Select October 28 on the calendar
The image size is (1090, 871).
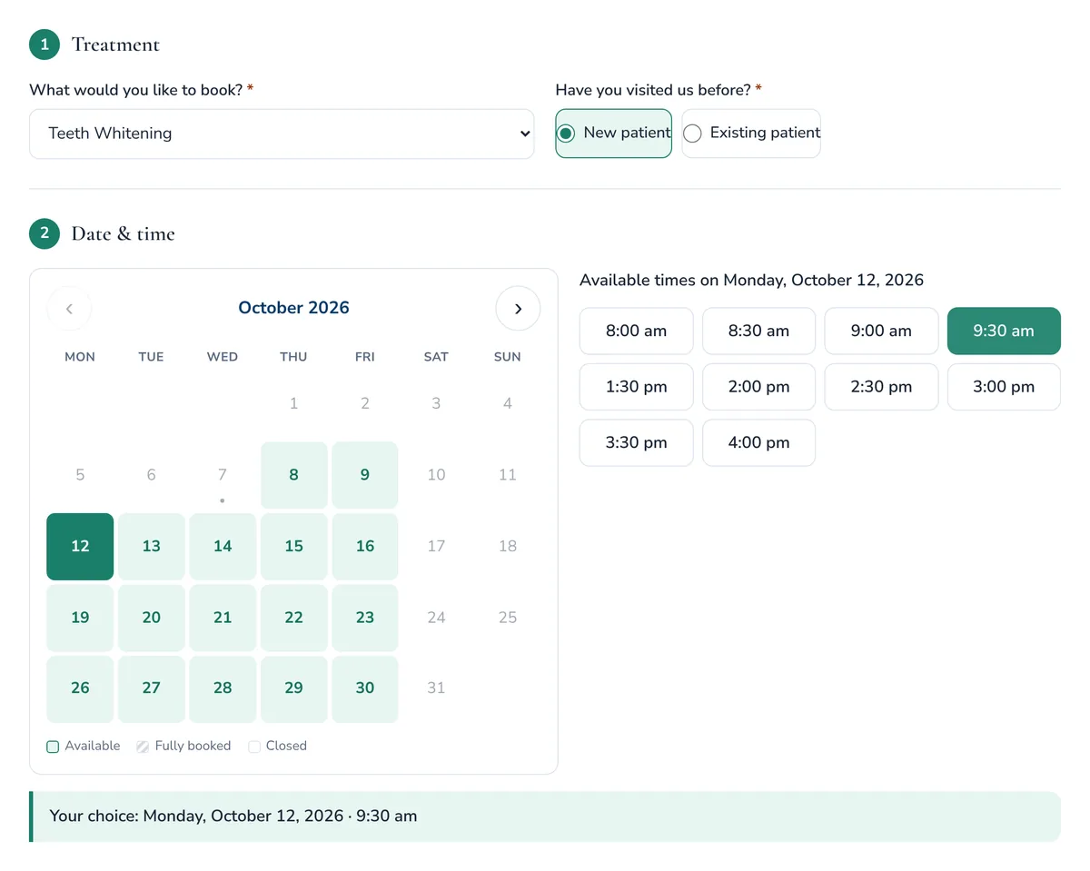coord(223,688)
